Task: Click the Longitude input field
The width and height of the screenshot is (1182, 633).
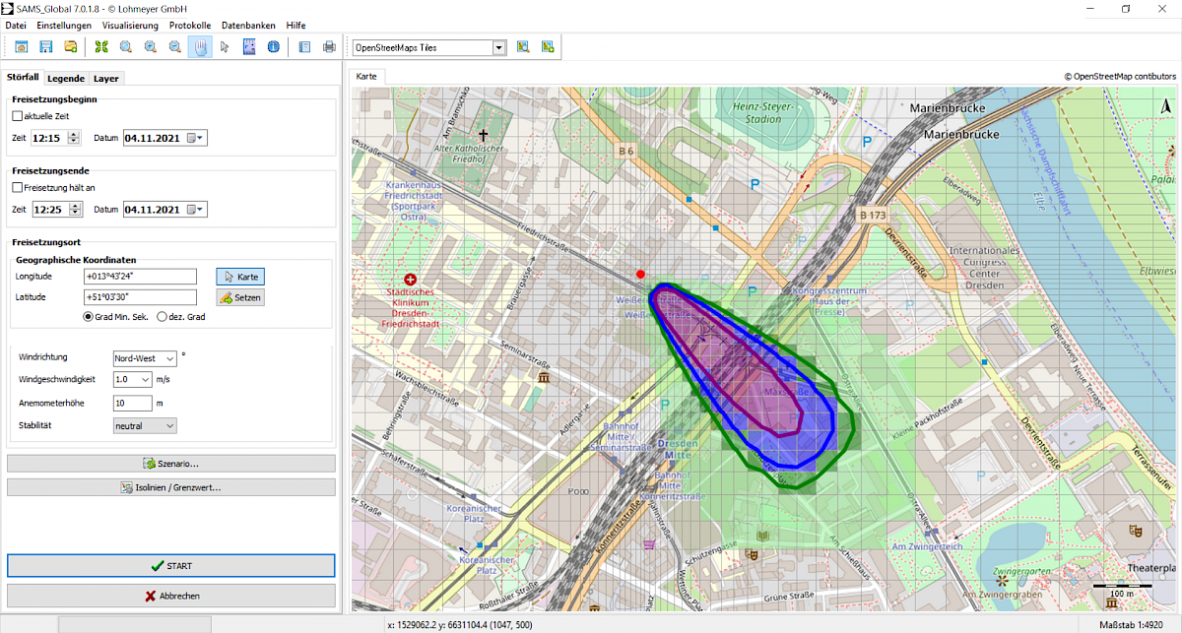Action: point(141,277)
